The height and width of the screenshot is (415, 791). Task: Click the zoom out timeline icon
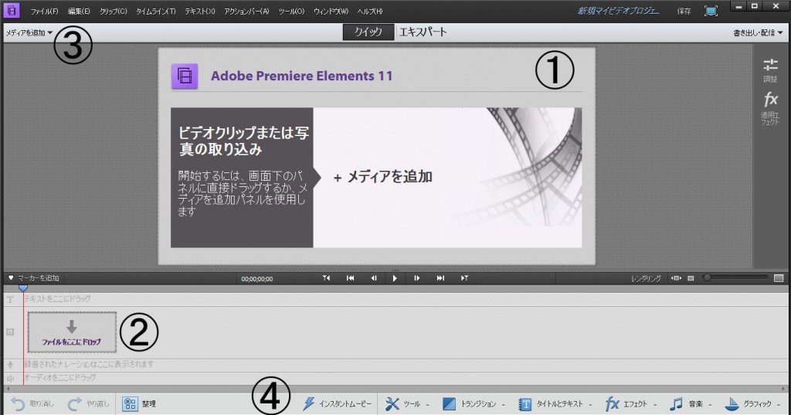(691, 278)
